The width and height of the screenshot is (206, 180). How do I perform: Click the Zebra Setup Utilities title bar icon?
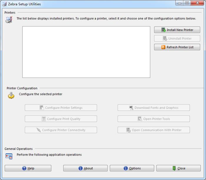click(4, 4)
